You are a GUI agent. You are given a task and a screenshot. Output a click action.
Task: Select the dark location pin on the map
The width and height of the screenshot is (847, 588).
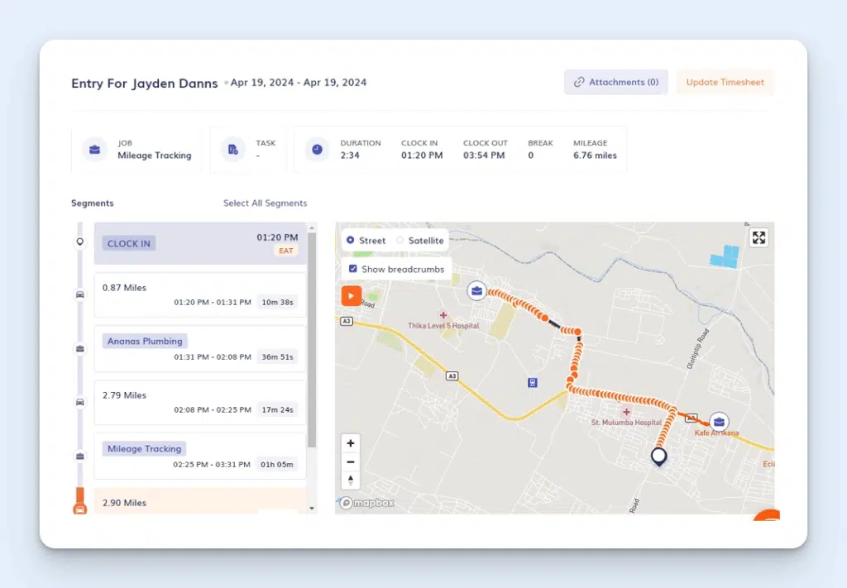click(x=658, y=457)
